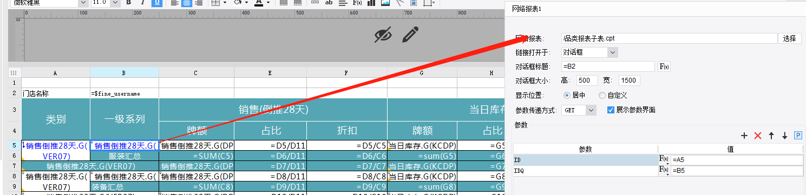Screen dimensions: 806x195
Task: Move parameter down with arrow
Action: pos(784,136)
